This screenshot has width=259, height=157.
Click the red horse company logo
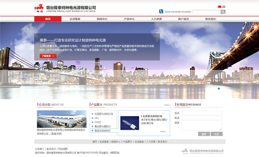(x=39, y=8)
